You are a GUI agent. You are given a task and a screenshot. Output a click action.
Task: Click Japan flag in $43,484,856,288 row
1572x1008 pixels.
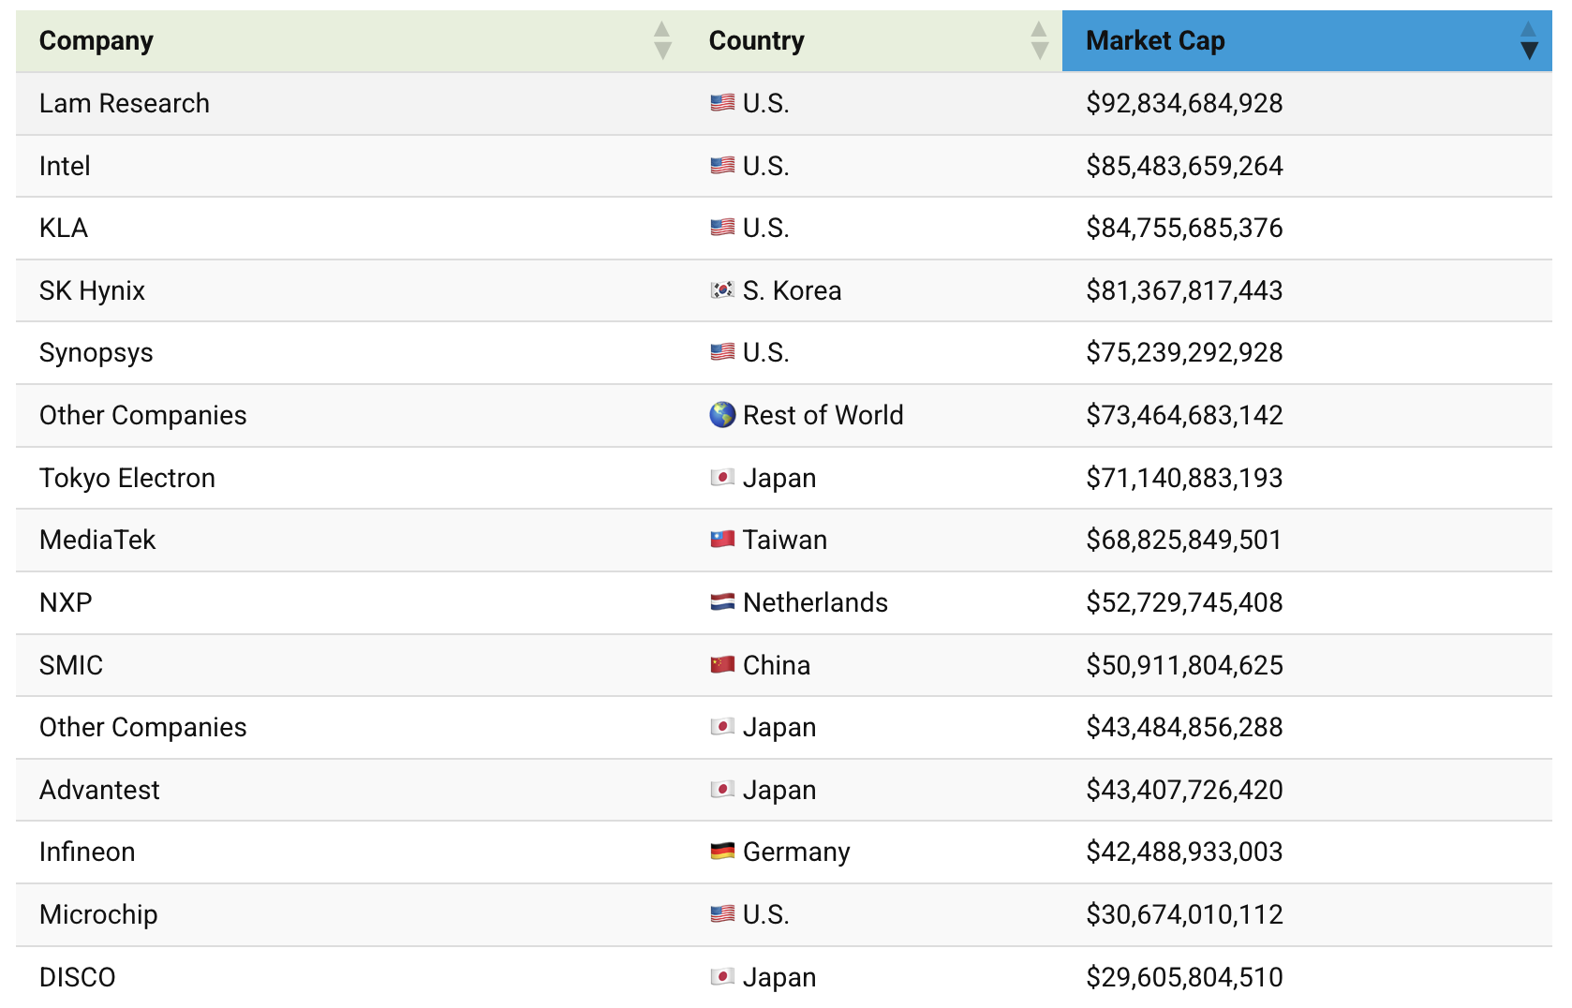tap(722, 727)
